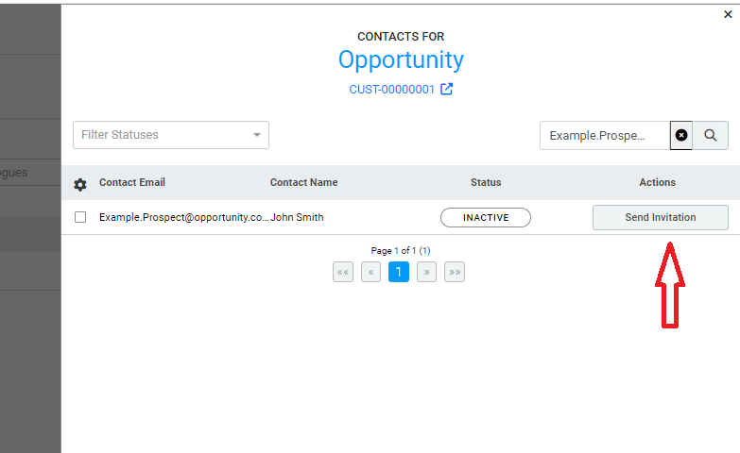The height and width of the screenshot is (453, 740).
Task: Open the CUST-00000001 customer link
Action: pos(391,90)
